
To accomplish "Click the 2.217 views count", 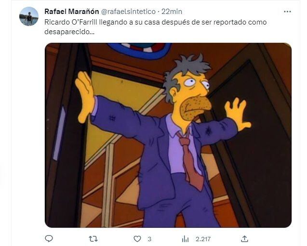I will point(203,239).
